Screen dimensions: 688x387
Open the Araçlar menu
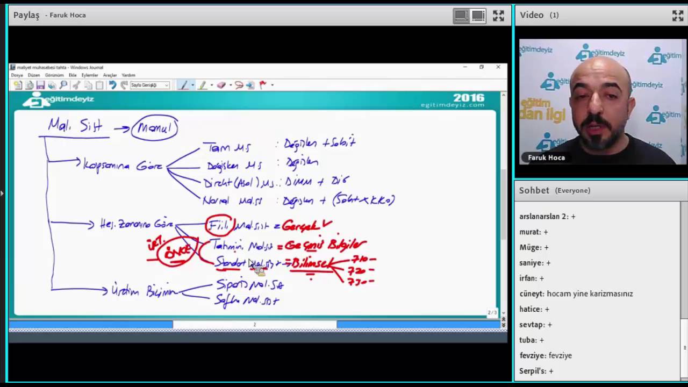(x=110, y=75)
